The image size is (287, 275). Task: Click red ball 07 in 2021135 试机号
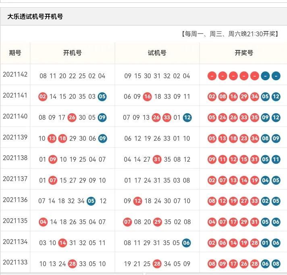pos(127,222)
